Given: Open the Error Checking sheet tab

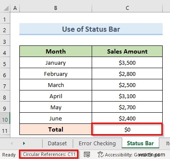Looking at the screenshot, I should [97, 143].
